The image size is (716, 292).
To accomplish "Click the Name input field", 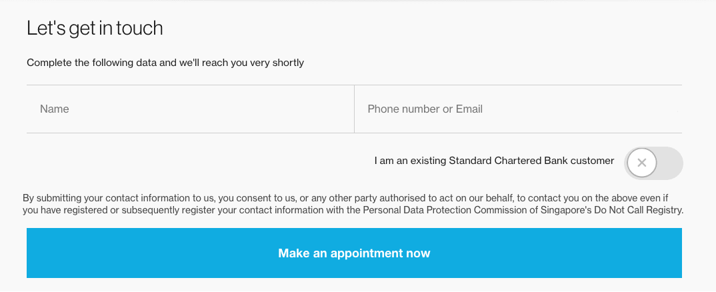I will pyautogui.click(x=190, y=109).
